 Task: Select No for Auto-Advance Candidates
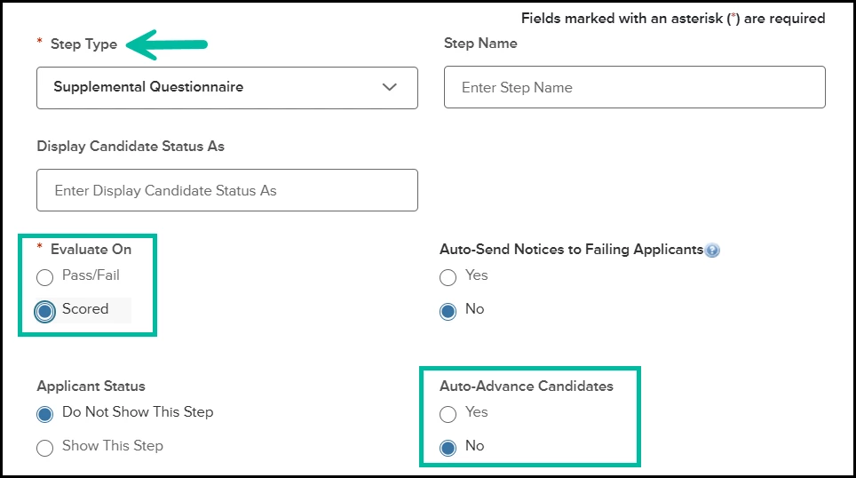point(448,448)
